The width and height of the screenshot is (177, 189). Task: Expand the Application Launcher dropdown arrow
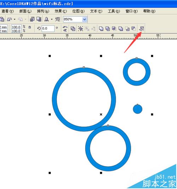coord(52,19)
